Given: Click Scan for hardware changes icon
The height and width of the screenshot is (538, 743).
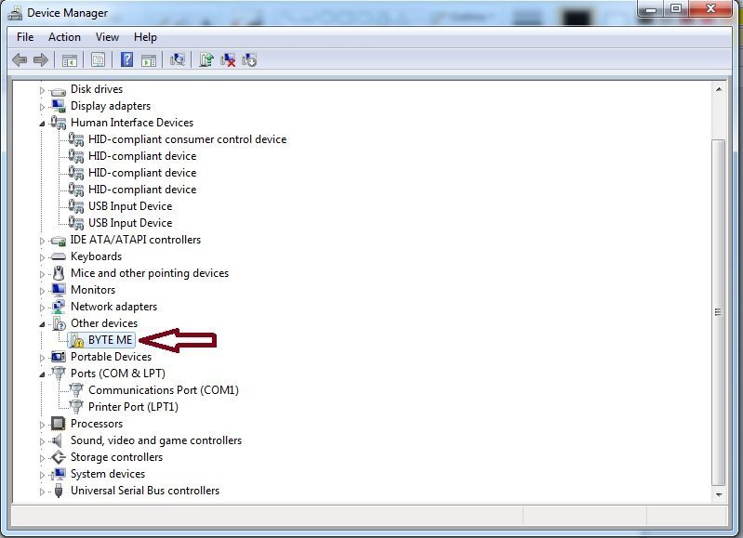Looking at the screenshot, I should [x=178, y=59].
